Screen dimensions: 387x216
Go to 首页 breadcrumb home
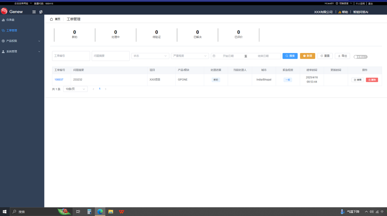pyautogui.click(x=55, y=19)
